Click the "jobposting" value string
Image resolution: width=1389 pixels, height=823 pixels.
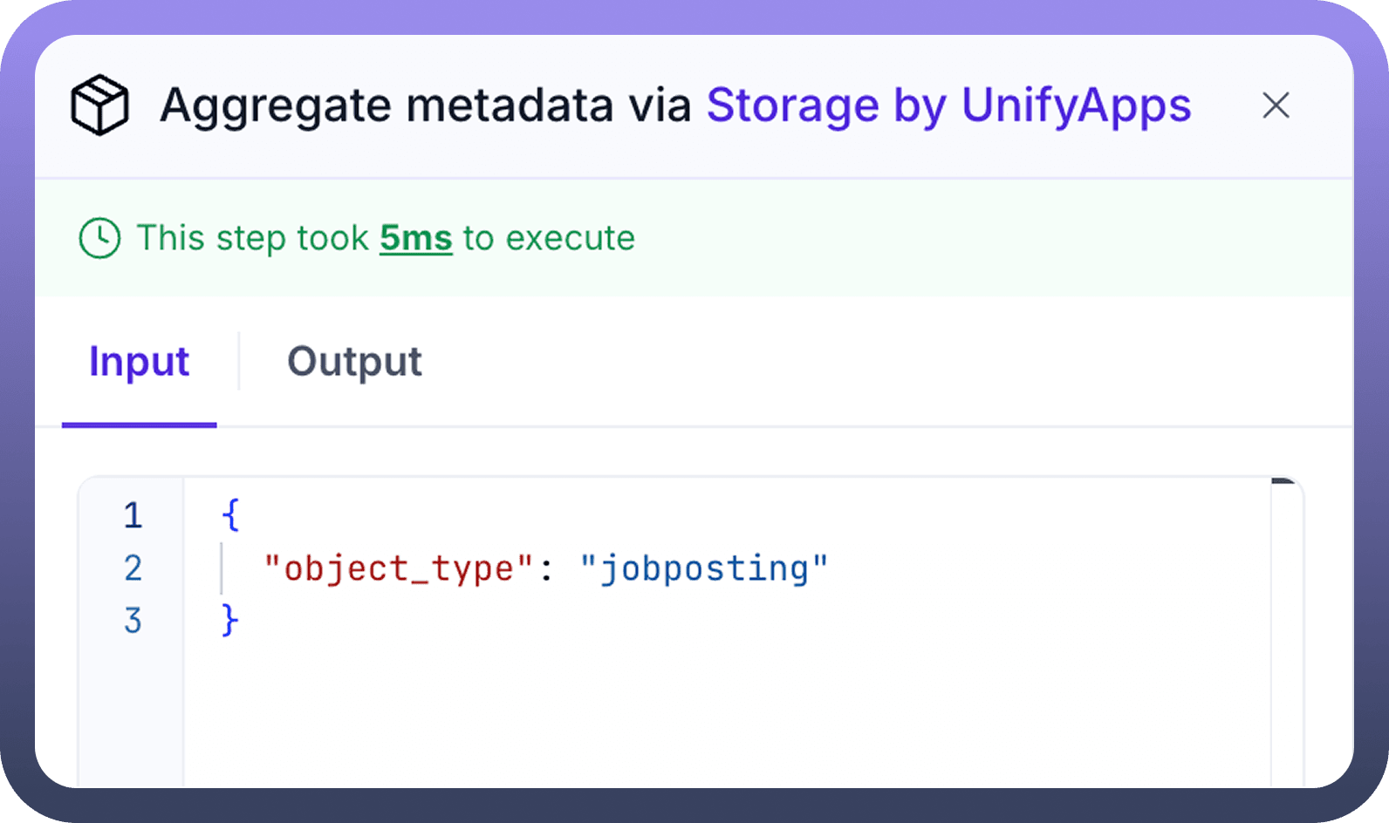tap(703, 568)
